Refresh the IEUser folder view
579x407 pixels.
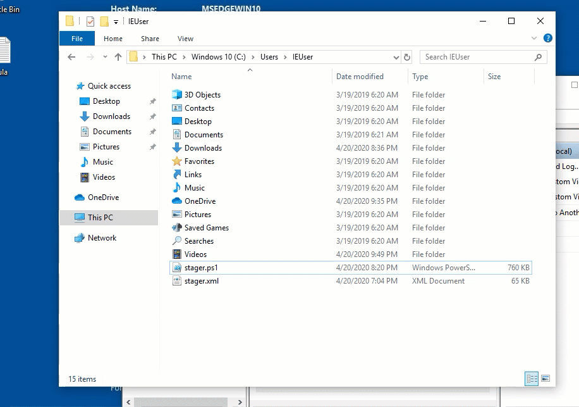point(407,57)
